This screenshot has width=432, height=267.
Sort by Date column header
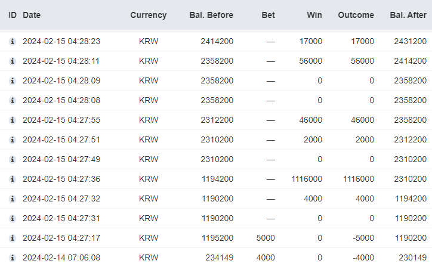(32, 15)
